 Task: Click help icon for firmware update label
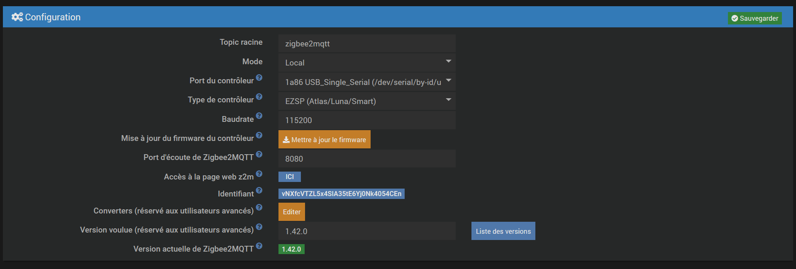[x=259, y=135]
